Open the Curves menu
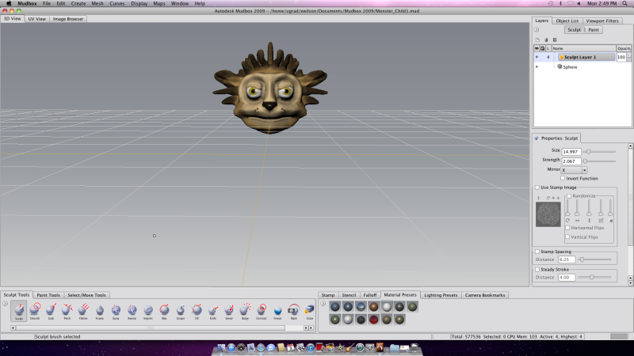This screenshot has height=356, width=634. [x=116, y=3]
